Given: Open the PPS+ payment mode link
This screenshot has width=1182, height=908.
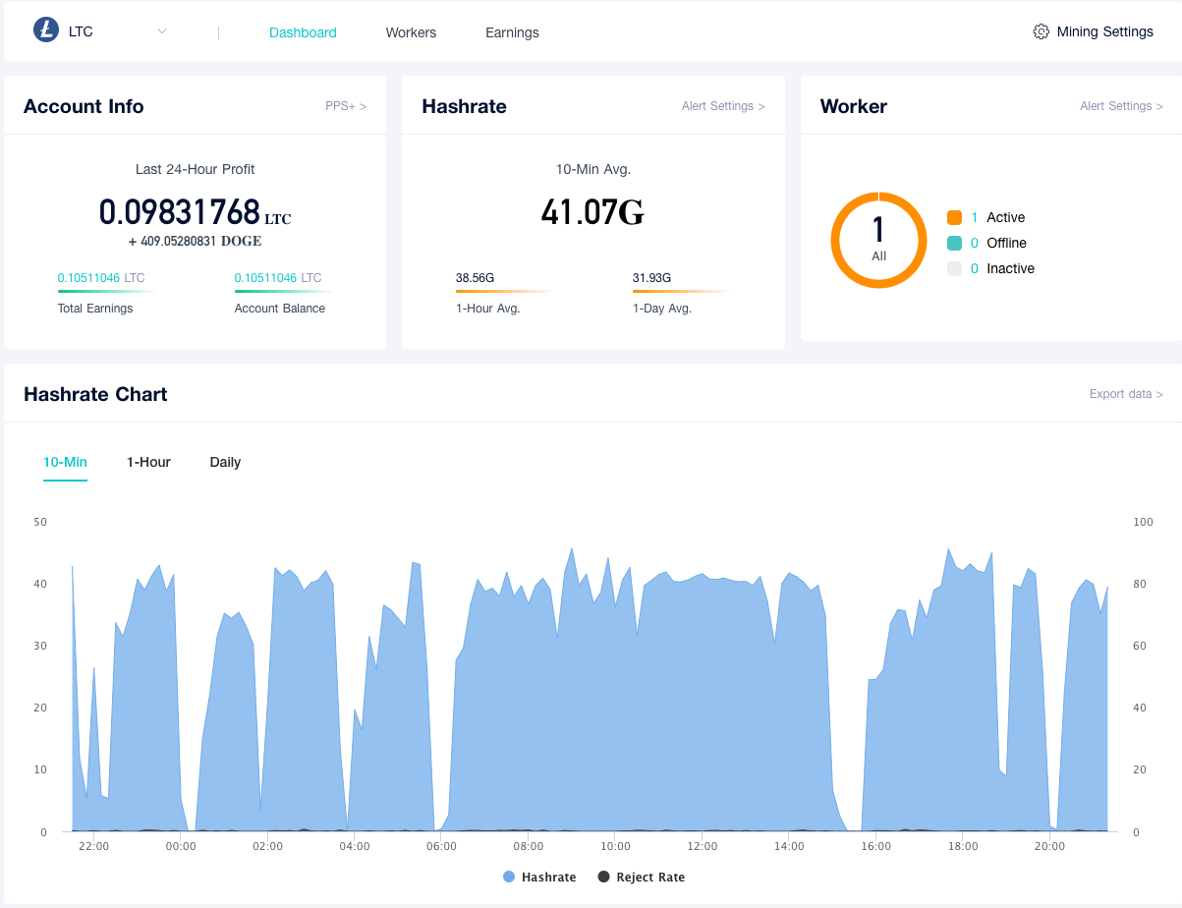Looking at the screenshot, I should (x=345, y=106).
